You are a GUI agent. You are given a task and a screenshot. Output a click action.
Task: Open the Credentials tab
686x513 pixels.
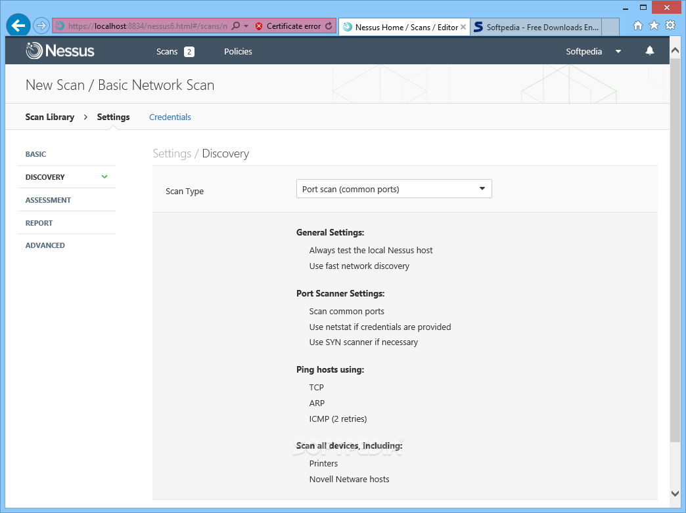click(170, 117)
